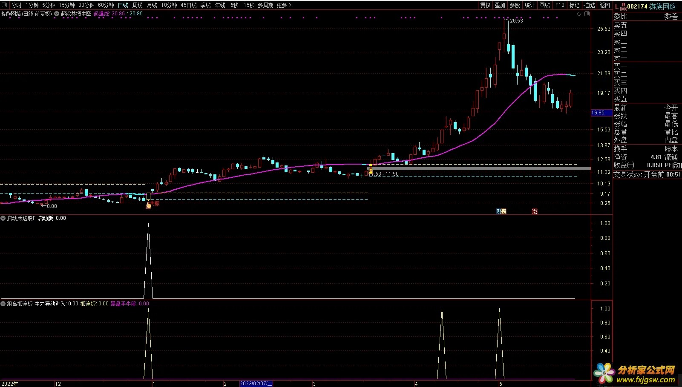Click stock name 游族网络 in side panel
The image size is (682, 387).
click(x=662, y=6)
